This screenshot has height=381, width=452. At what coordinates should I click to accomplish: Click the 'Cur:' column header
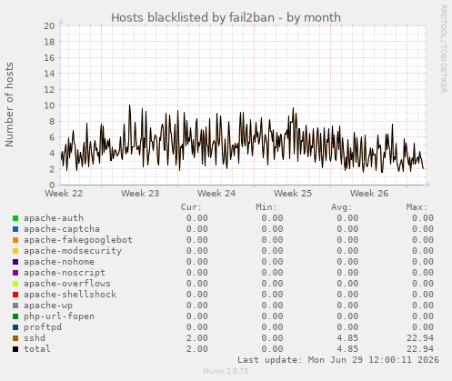(191, 207)
